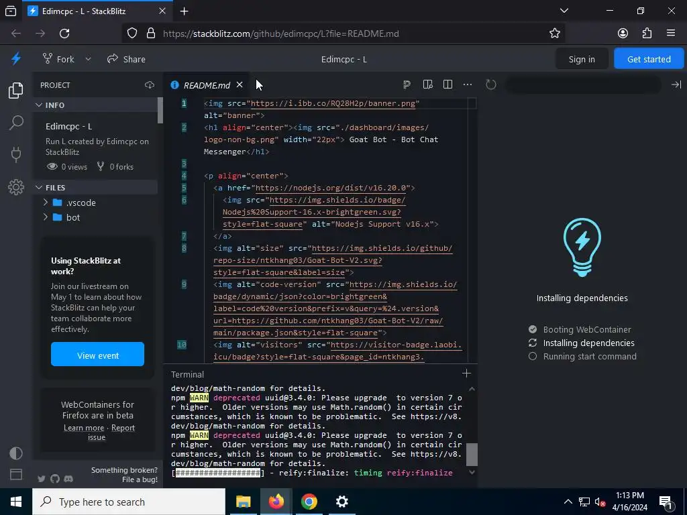The height and width of the screenshot is (515, 687).
Task: Click the Firefox back arrow
Action: tap(16, 34)
